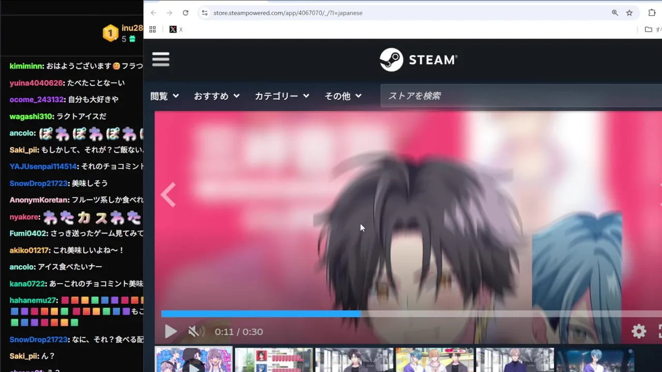This screenshot has height=372, width=662.
Task: Select the sixth night-scene thumbnail
Action: [595, 360]
